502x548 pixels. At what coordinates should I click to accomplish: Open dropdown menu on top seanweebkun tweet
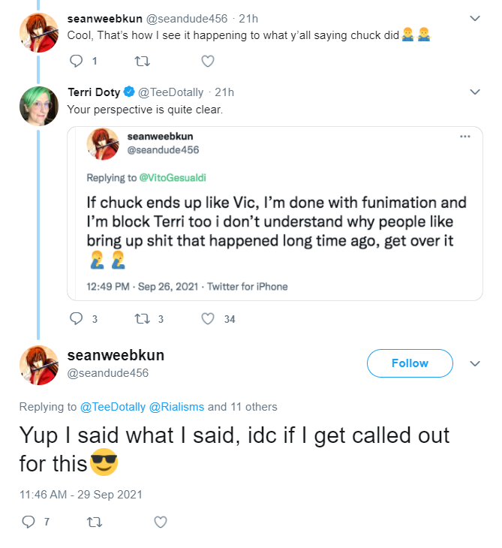[x=475, y=18]
